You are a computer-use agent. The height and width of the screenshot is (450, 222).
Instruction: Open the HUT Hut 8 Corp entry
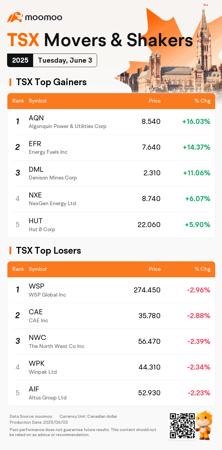click(x=111, y=225)
